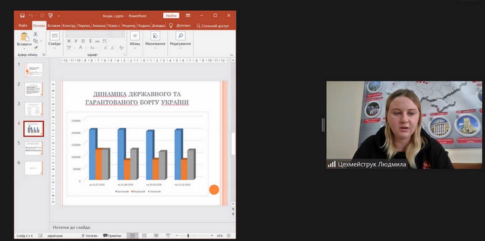This screenshot has height=241, width=485.
Task: Switch to the Анімації ribbon tab
Action: [98, 26]
